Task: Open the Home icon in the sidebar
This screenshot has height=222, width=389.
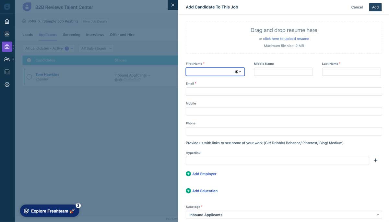Action: coord(7,21)
